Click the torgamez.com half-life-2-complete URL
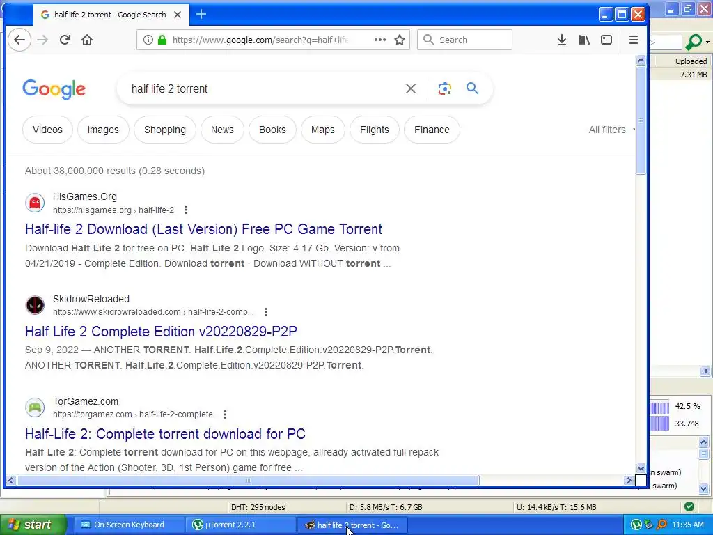 [x=133, y=414]
